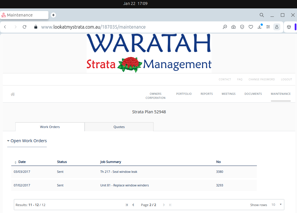Open the shield privacy protection icon
Screen dimensions: 297x213
click(242, 27)
